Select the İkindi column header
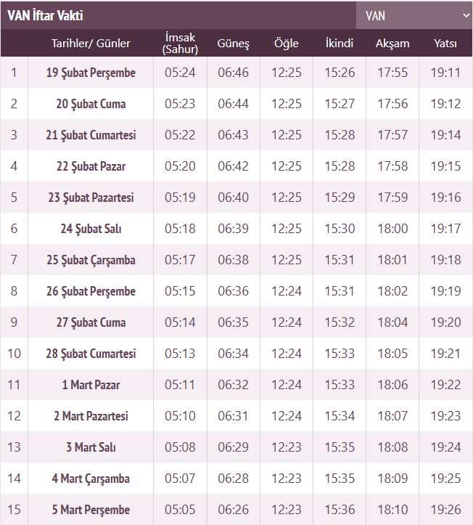 (x=340, y=44)
